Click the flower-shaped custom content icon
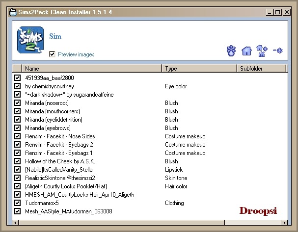The image size is (298, 232). tap(231, 51)
